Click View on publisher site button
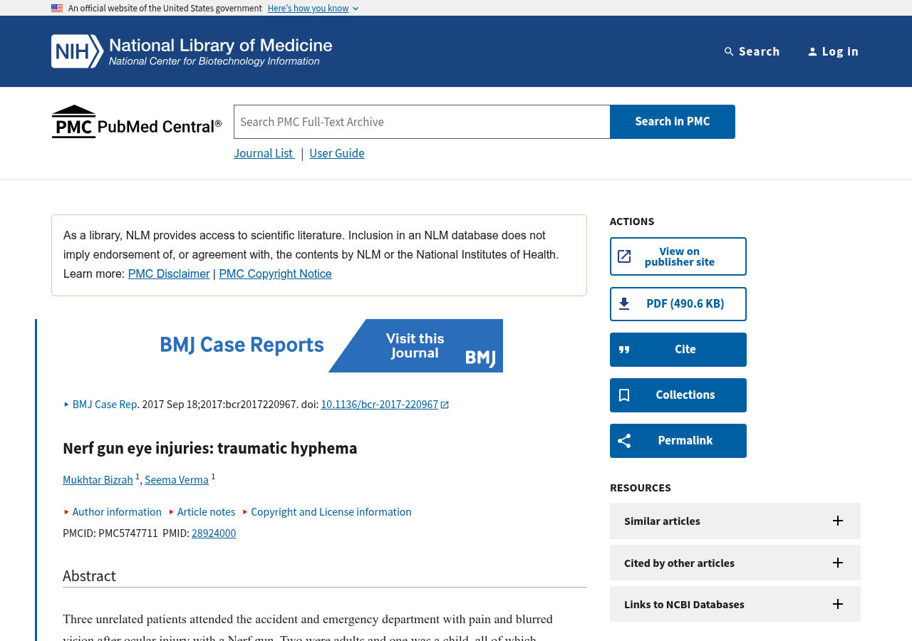Screen dimensions: 912x641 click(x=678, y=256)
